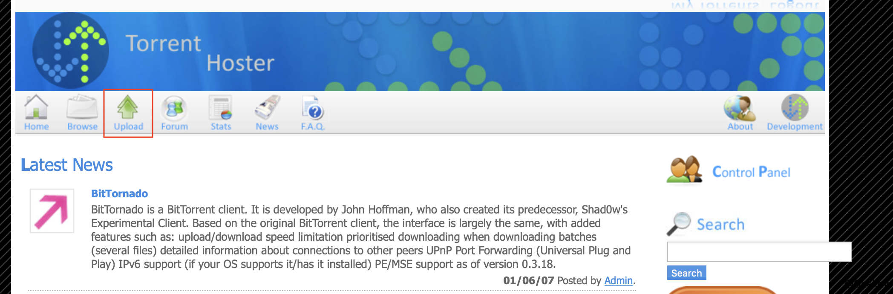Click the Stats menu label
893x294 pixels.
(x=221, y=126)
